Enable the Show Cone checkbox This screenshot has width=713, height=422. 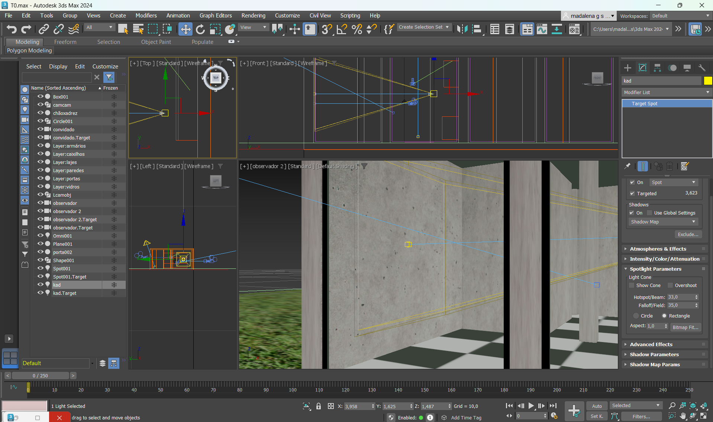click(632, 286)
